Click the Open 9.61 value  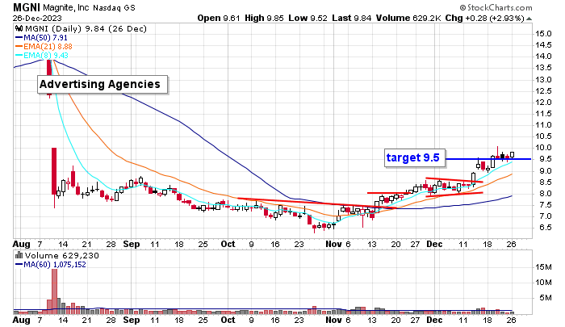[x=219, y=18]
